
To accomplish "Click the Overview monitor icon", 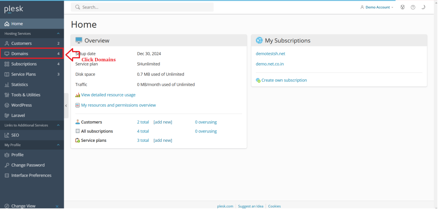I will [x=79, y=40].
